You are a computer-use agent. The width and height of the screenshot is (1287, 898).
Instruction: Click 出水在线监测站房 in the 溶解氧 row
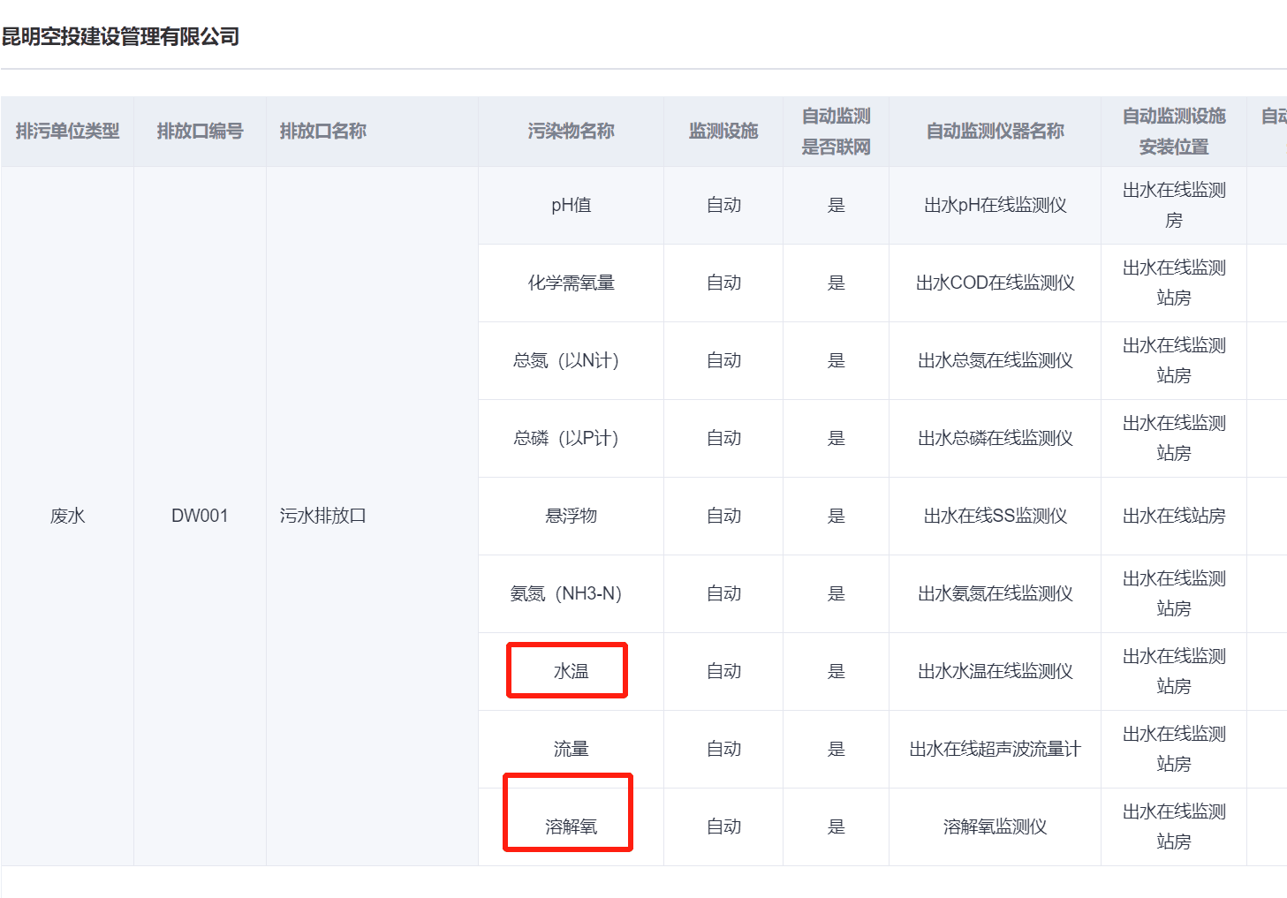click(1174, 826)
